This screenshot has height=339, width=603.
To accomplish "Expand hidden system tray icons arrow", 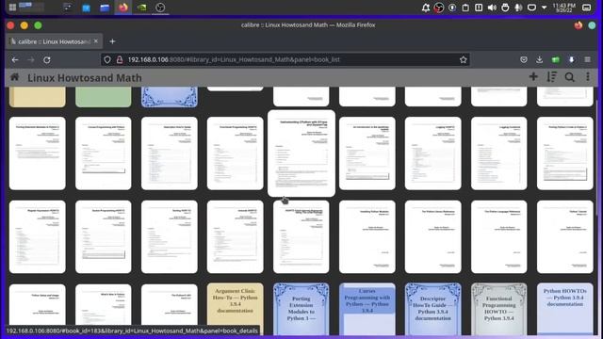I will click(x=545, y=8).
